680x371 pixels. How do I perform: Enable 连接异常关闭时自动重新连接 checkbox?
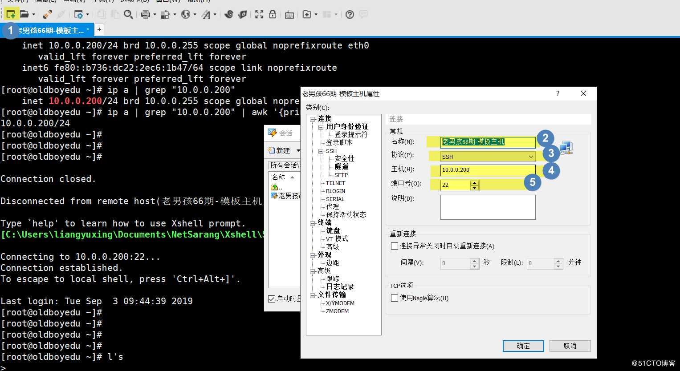pyautogui.click(x=394, y=246)
